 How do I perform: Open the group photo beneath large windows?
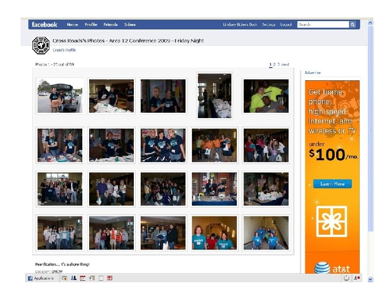(x=60, y=189)
